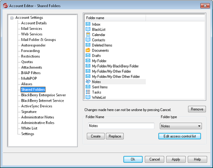The width and height of the screenshot is (213, 168).
Task: Click the Contacts book icon
Action: tap(88, 40)
